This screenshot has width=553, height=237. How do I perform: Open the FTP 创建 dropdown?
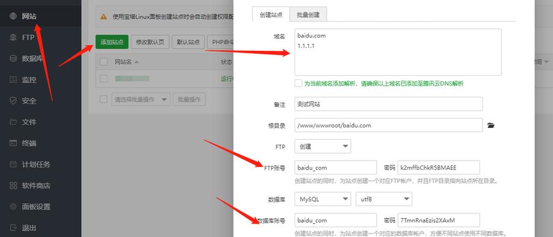click(322, 146)
